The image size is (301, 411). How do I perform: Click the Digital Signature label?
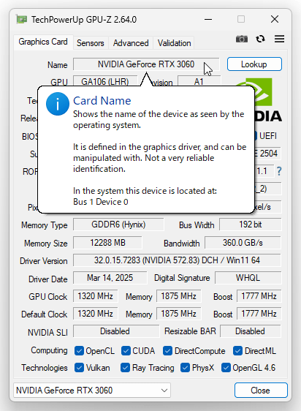pyautogui.click(x=182, y=278)
